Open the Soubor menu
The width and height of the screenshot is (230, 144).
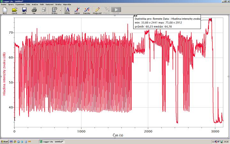tap(4, 4)
